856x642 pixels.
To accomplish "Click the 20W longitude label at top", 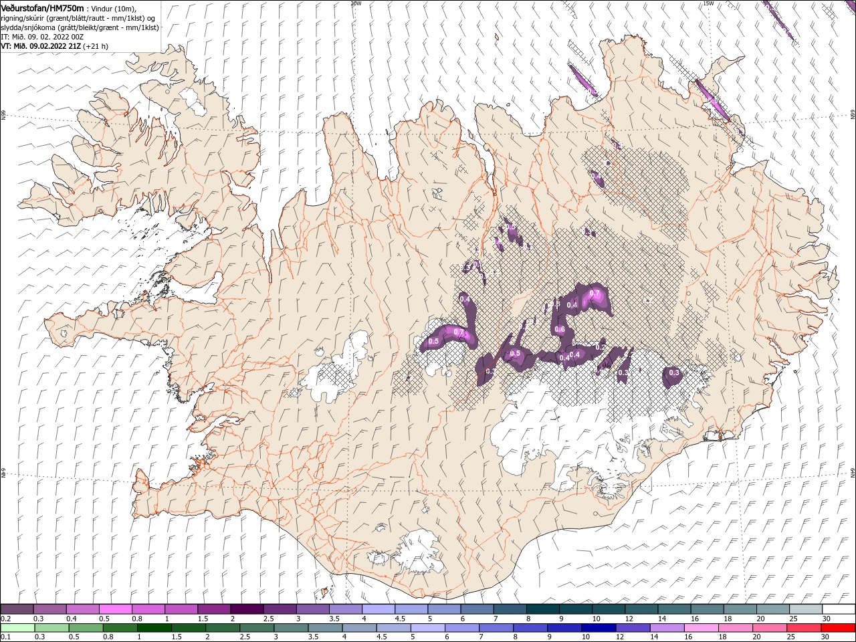I will pyautogui.click(x=356, y=3).
